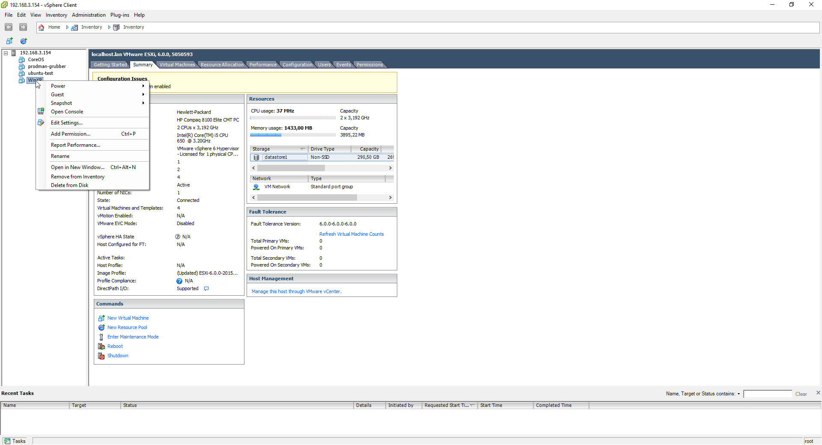Image resolution: width=822 pixels, height=445 pixels.
Task: Click the datastore1 storage icon
Action: pyautogui.click(x=256, y=157)
